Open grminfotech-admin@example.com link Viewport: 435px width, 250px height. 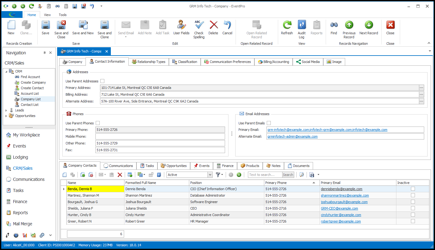pyautogui.click(x=292, y=136)
